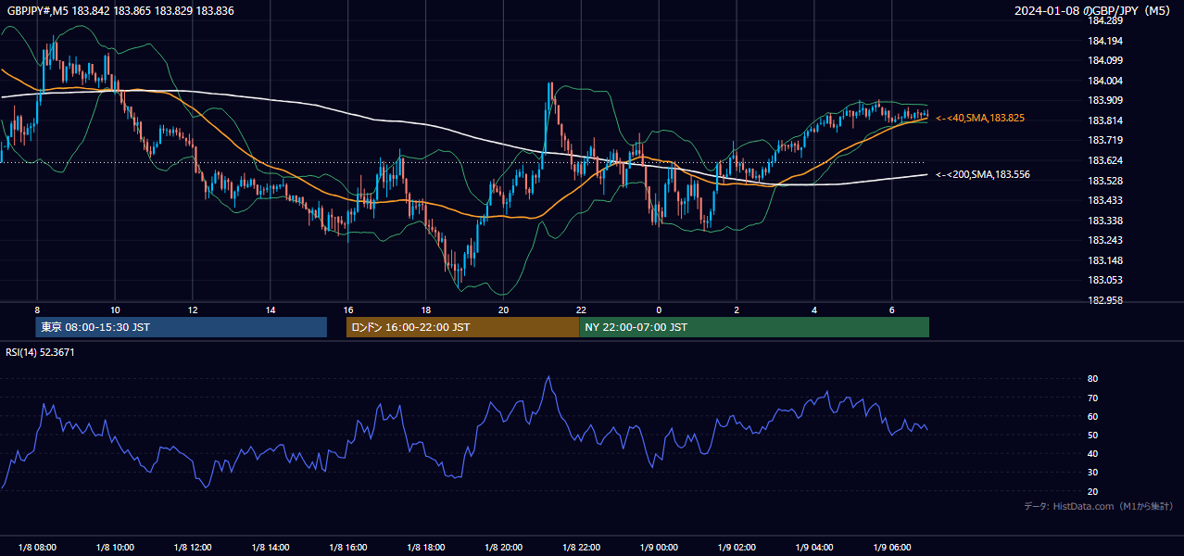Click price axis value 182.958
This screenshot has height=556, width=1184.
1105,300
